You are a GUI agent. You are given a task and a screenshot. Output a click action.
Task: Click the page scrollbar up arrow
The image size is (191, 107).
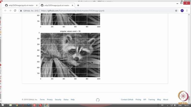pos(189,15)
